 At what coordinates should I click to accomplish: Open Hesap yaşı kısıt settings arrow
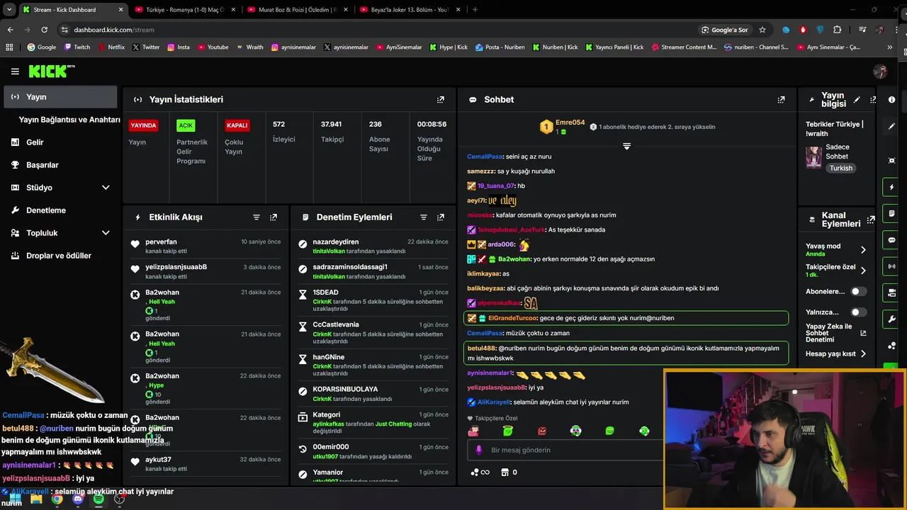point(863,353)
